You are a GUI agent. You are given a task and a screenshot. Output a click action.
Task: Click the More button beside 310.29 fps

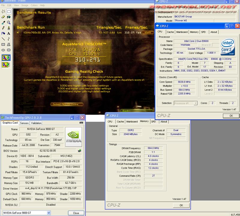148,32
